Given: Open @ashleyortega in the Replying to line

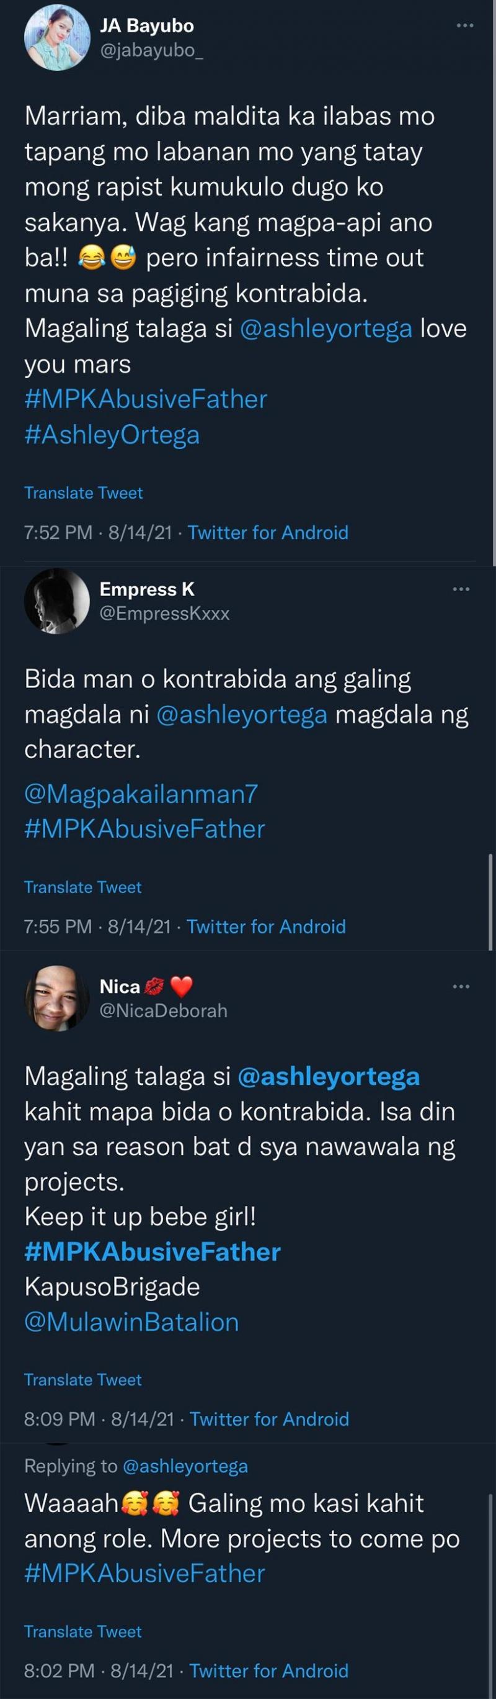Looking at the screenshot, I should click(x=185, y=1467).
